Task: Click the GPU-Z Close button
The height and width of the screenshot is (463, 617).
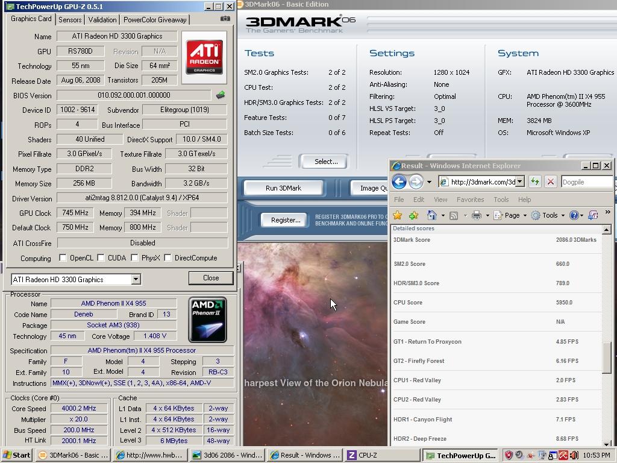Action: pyautogui.click(x=211, y=278)
